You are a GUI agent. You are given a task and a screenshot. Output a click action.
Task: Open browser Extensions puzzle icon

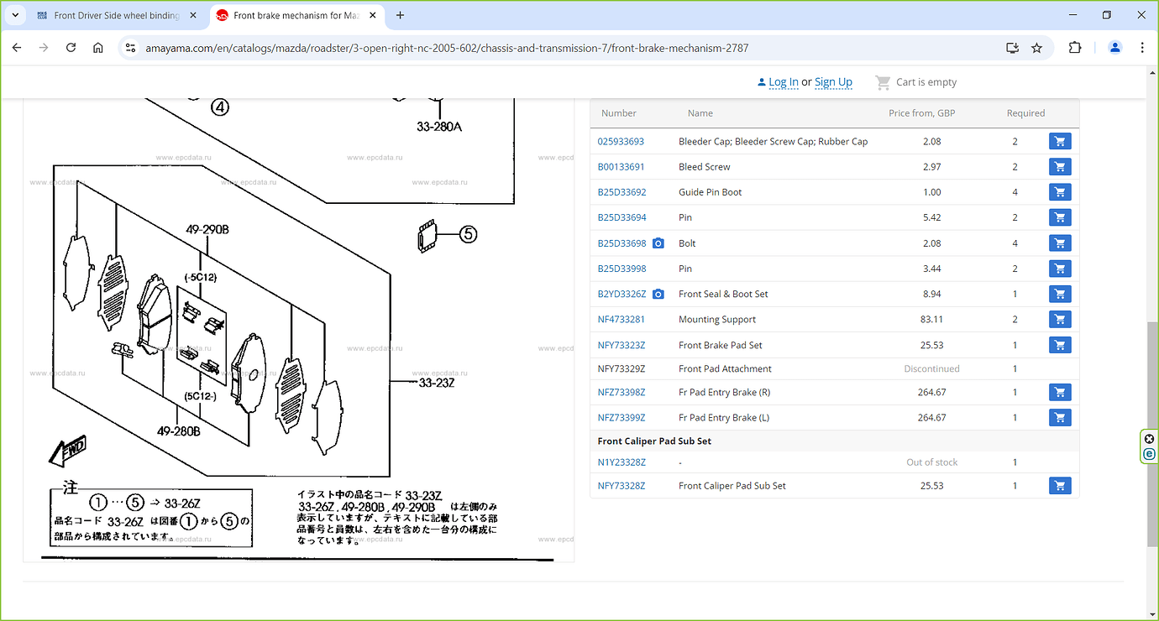[1075, 48]
